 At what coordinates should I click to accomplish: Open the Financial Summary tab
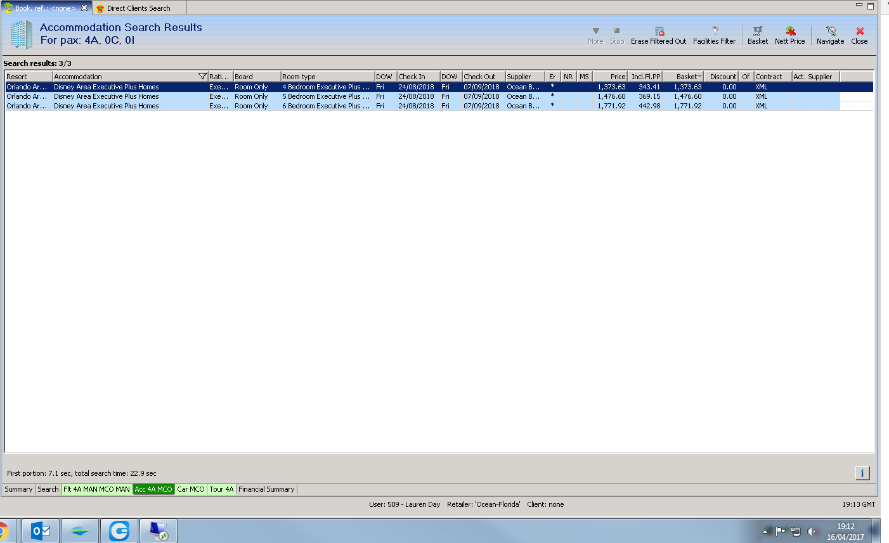(x=266, y=489)
